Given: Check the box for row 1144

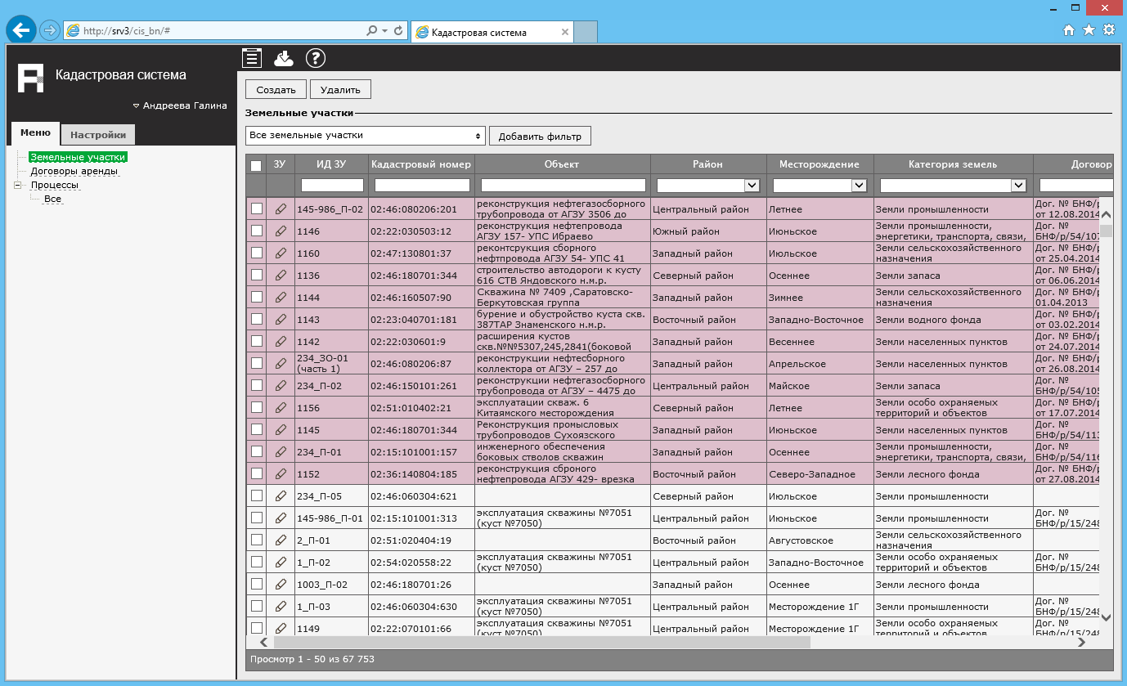Looking at the screenshot, I should (x=257, y=297).
